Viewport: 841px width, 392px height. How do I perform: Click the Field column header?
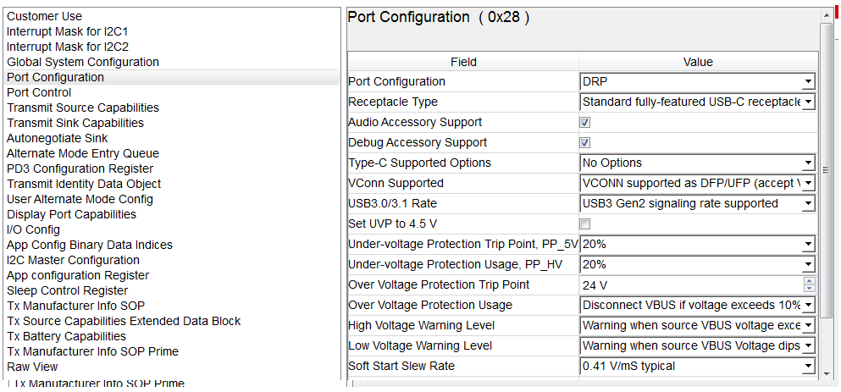coord(463,62)
